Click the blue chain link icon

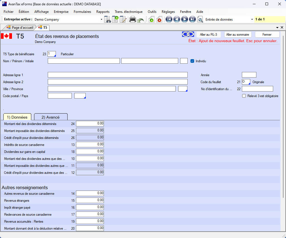(188, 34)
